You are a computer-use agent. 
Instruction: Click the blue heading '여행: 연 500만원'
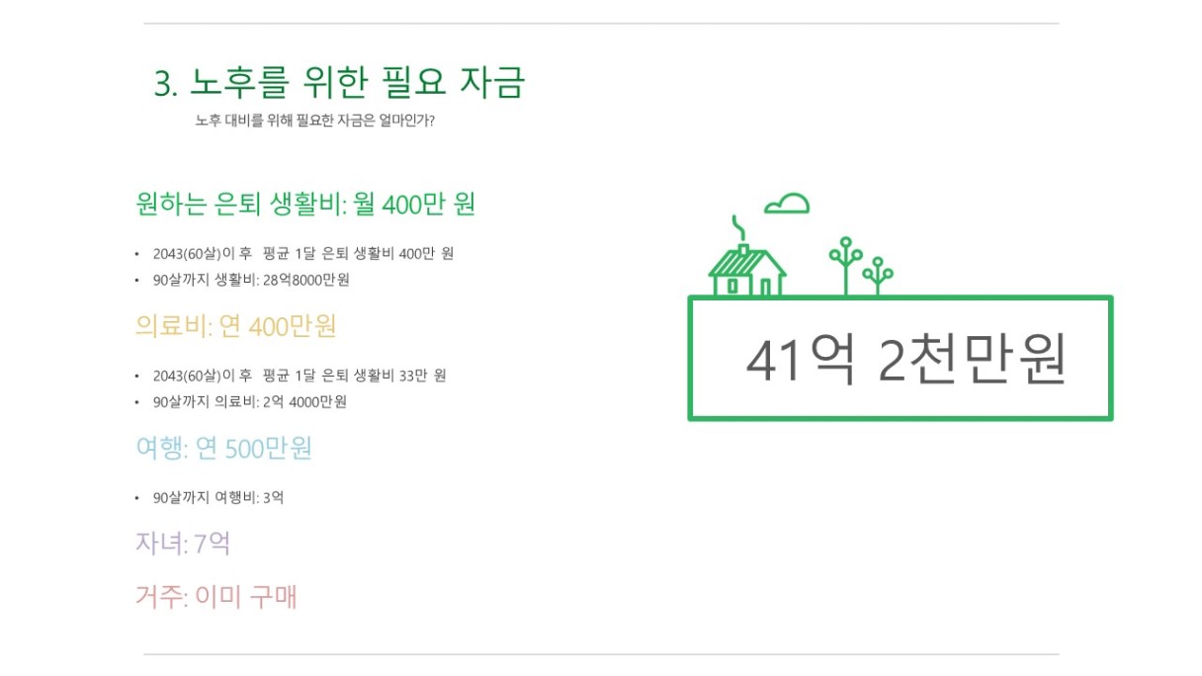pyautogui.click(x=224, y=449)
